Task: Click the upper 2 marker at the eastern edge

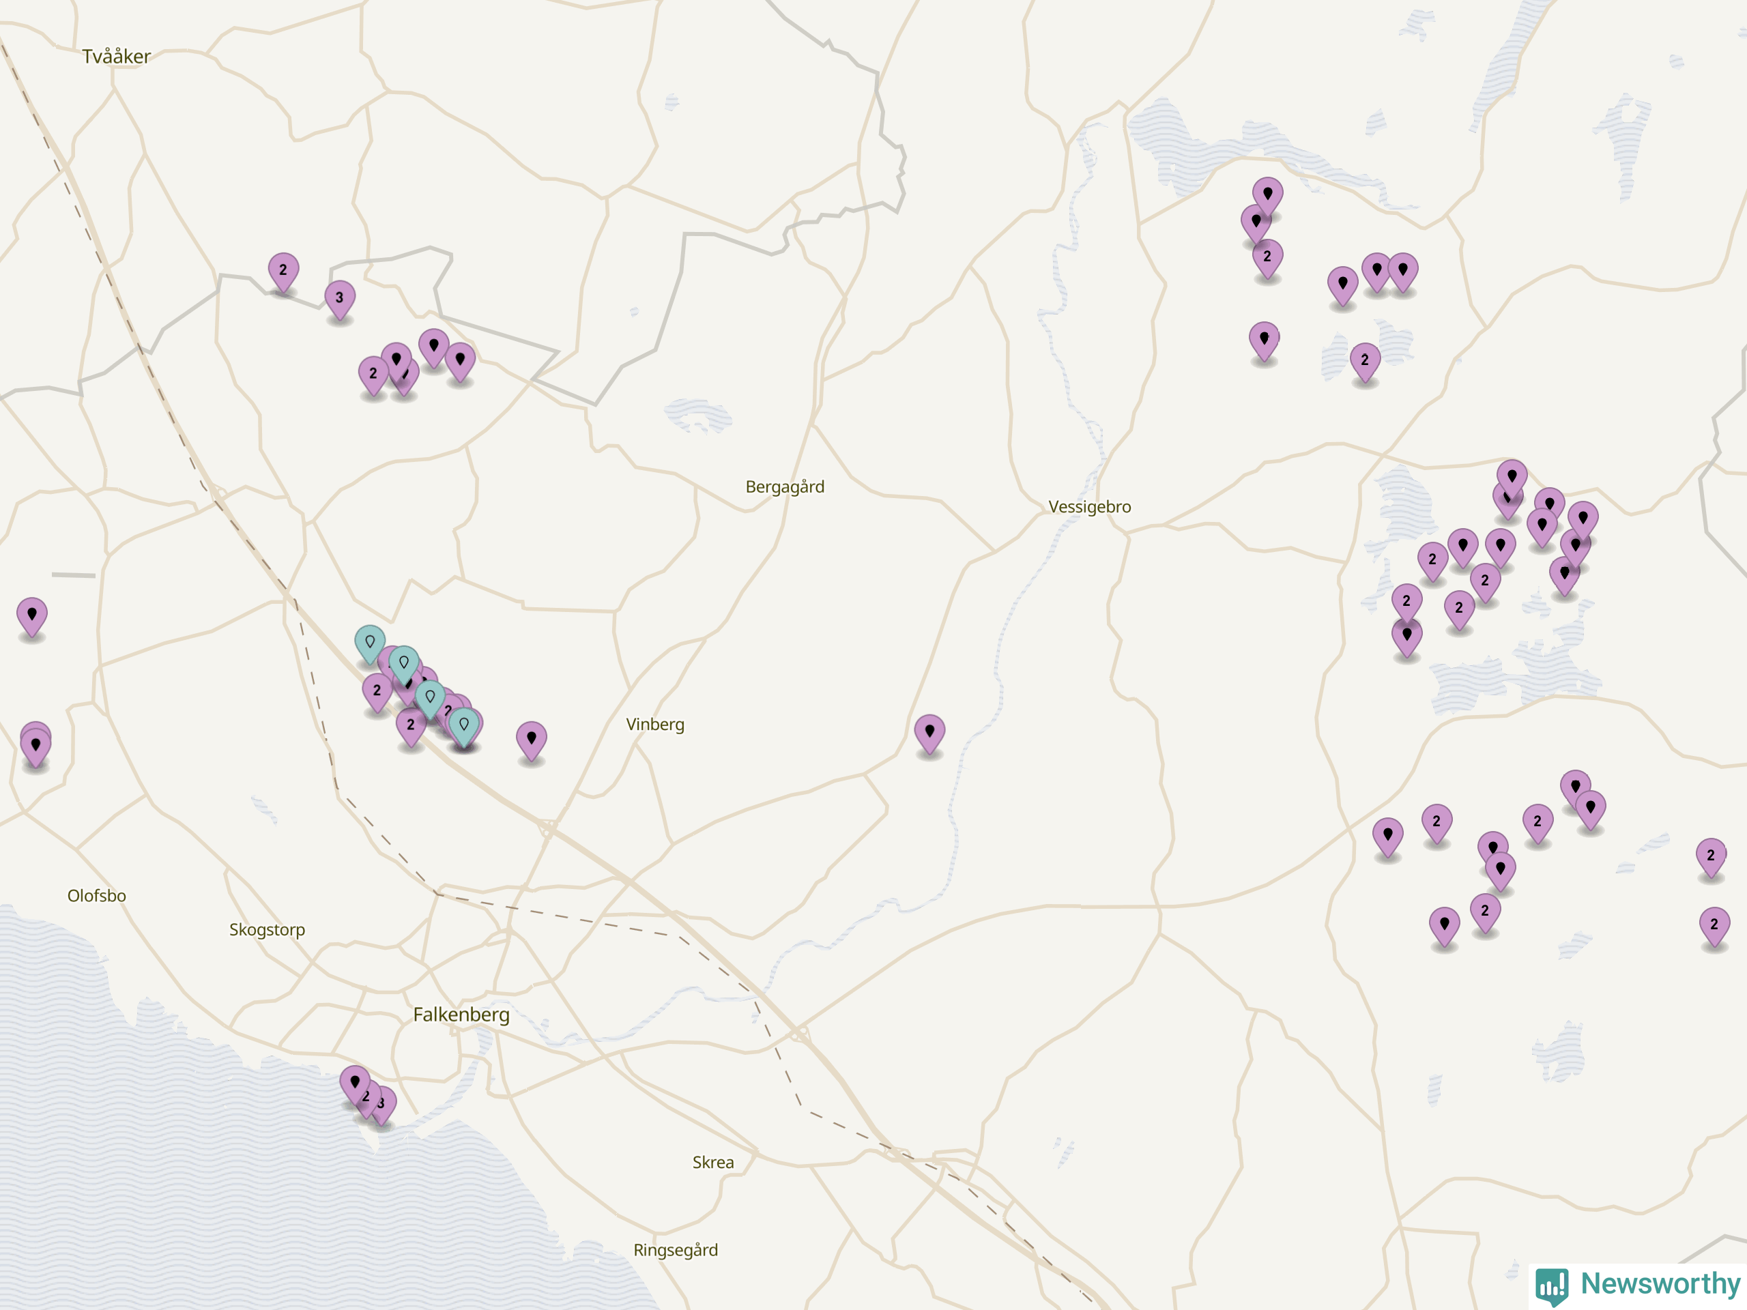Action: (1711, 858)
